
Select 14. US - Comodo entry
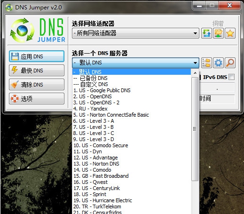(132, 170)
